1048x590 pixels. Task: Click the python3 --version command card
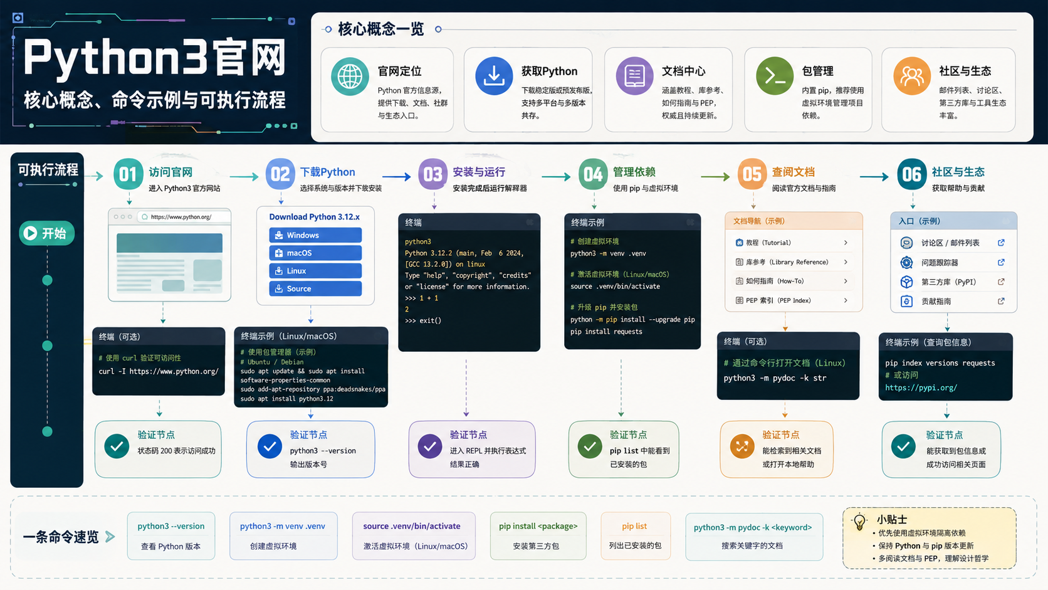pyautogui.click(x=171, y=536)
